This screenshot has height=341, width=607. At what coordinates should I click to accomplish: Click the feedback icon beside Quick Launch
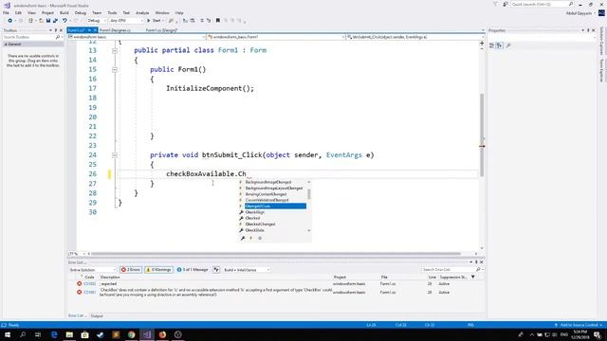click(506, 4)
